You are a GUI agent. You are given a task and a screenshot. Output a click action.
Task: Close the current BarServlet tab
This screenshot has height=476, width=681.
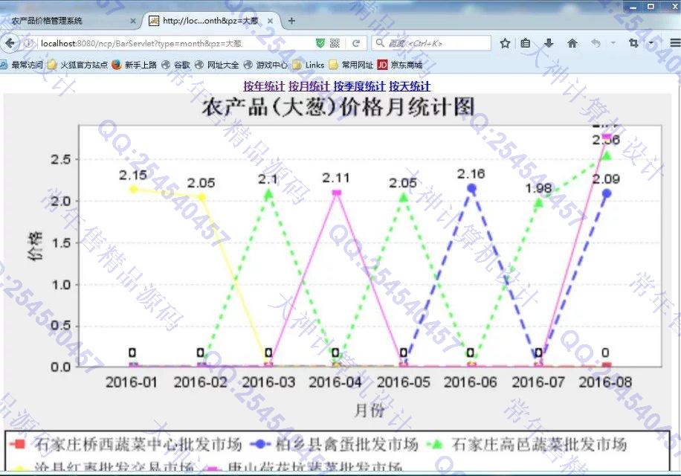pyautogui.click(x=269, y=21)
